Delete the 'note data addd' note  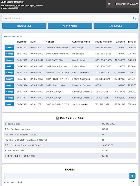pos(133,182)
